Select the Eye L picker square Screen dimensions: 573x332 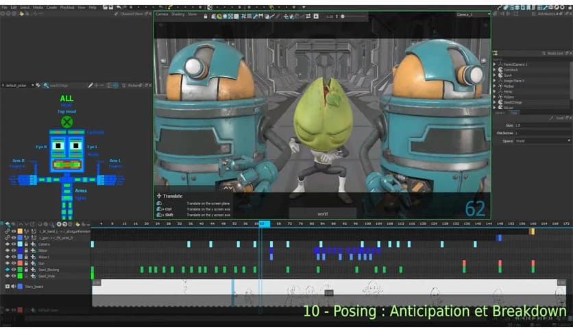pyautogui.click(x=75, y=146)
